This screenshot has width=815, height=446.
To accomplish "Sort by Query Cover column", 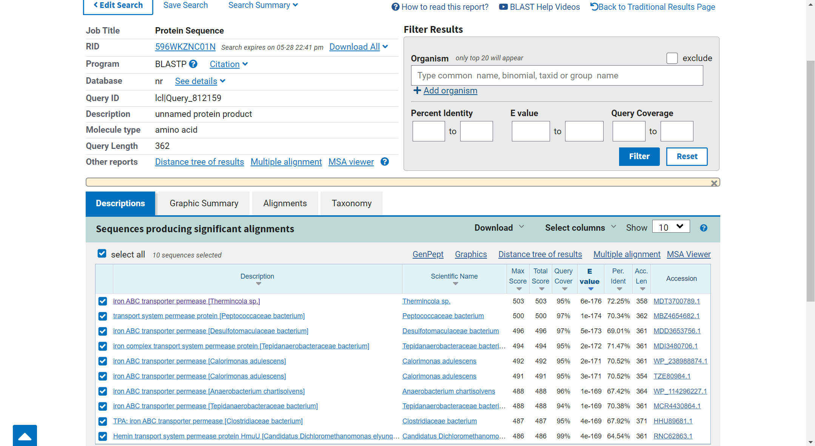I will [x=565, y=289].
